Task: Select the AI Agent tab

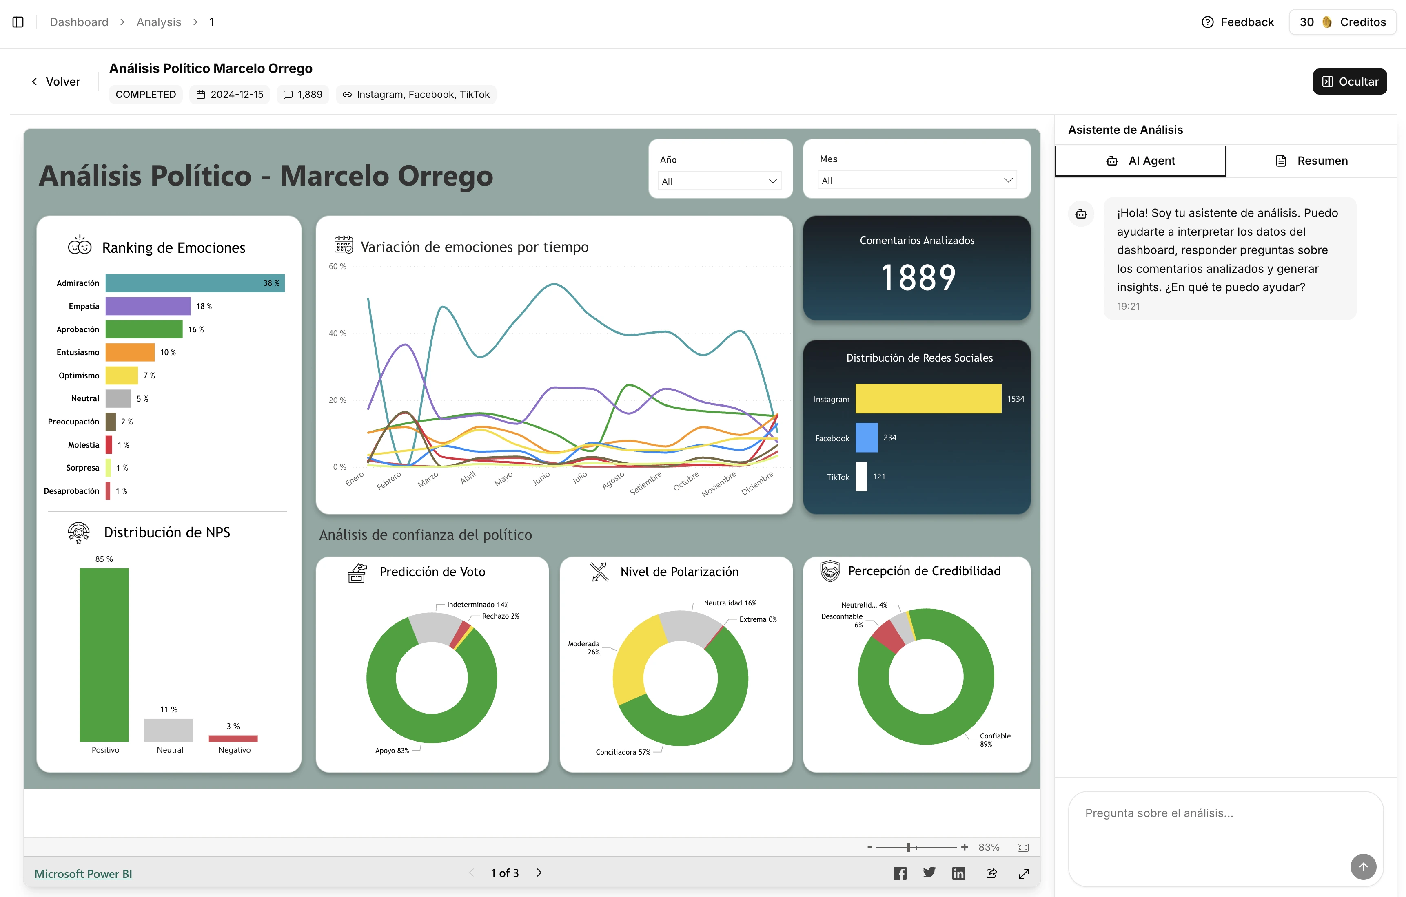Action: 1140,161
